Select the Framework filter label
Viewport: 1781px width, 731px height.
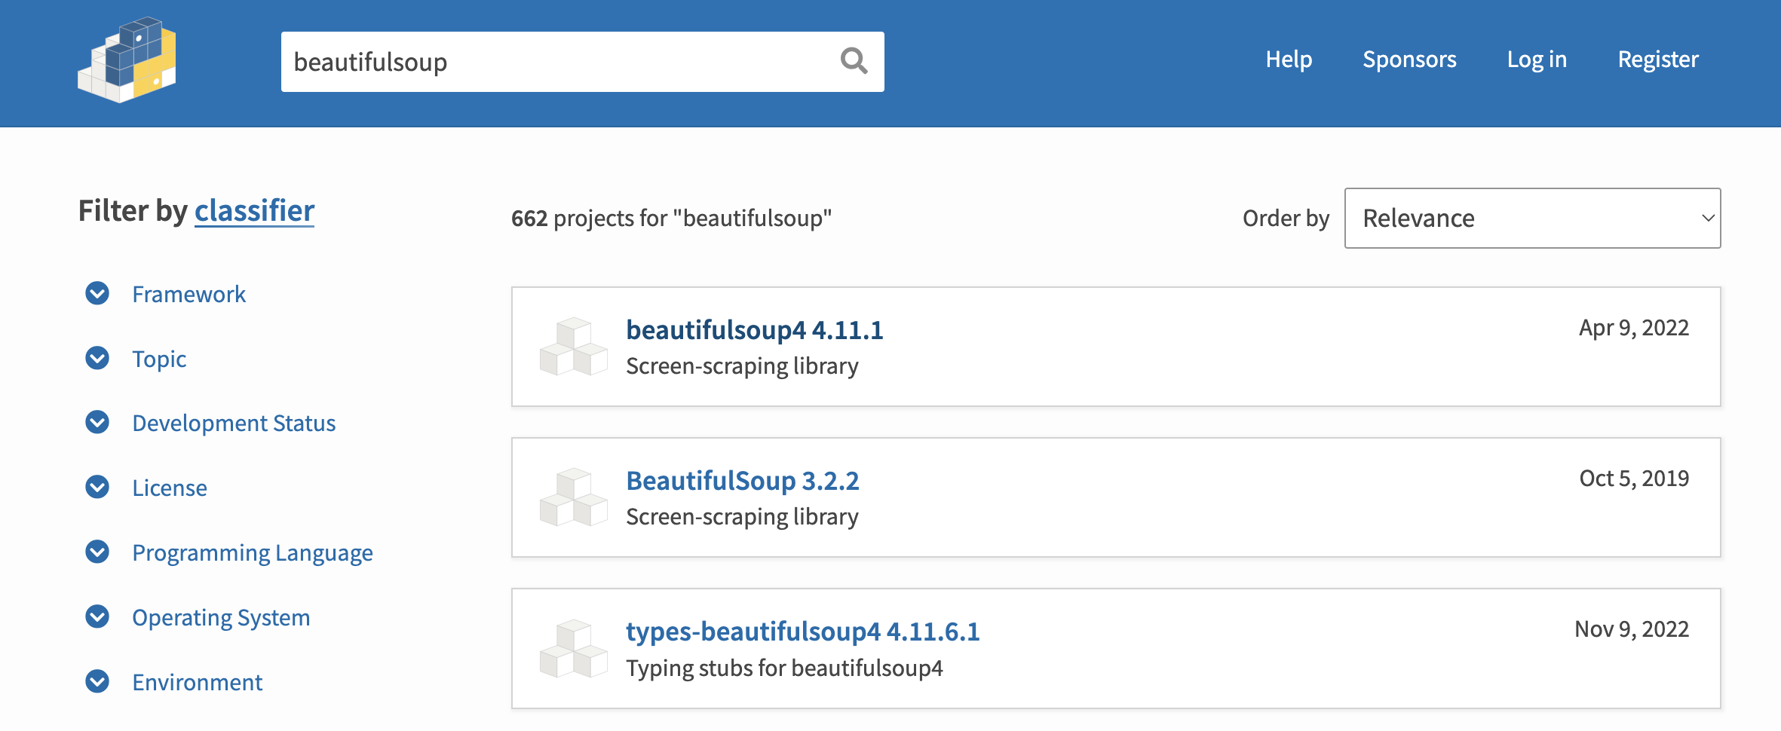point(189,294)
